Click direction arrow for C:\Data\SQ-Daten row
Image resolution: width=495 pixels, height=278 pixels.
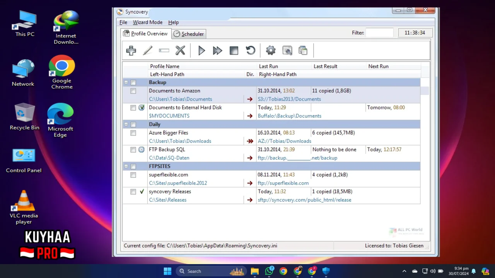(250, 158)
